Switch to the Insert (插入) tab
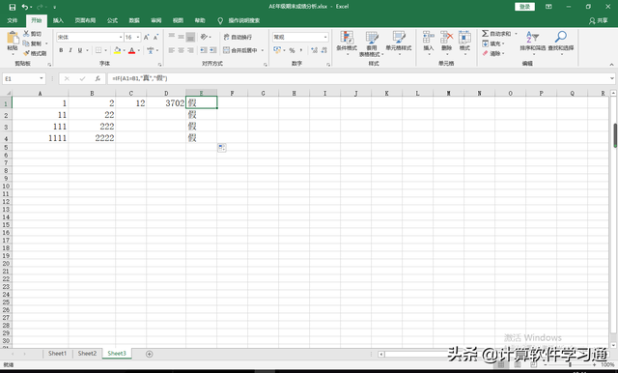This screenshot has height=373, width=618. (x=58, y=20)
